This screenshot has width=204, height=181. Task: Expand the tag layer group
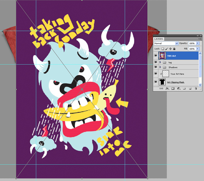[160, 62]
